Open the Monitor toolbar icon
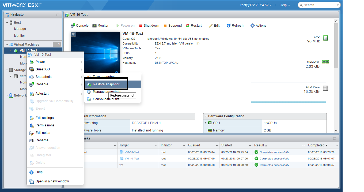Viewport: 364px width, 192px height. click(x=94, y=26)
